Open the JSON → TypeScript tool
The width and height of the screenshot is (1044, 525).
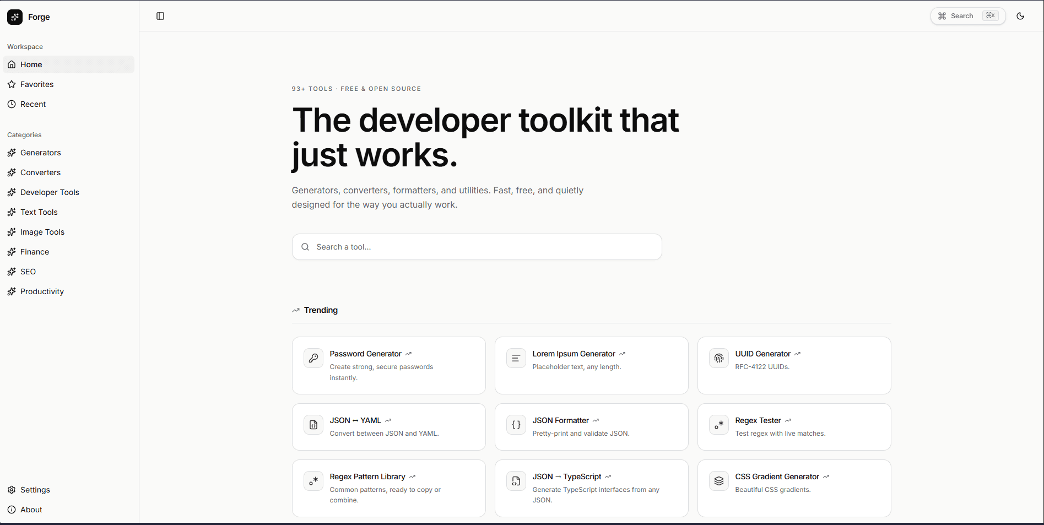click(x=592, y=488)
